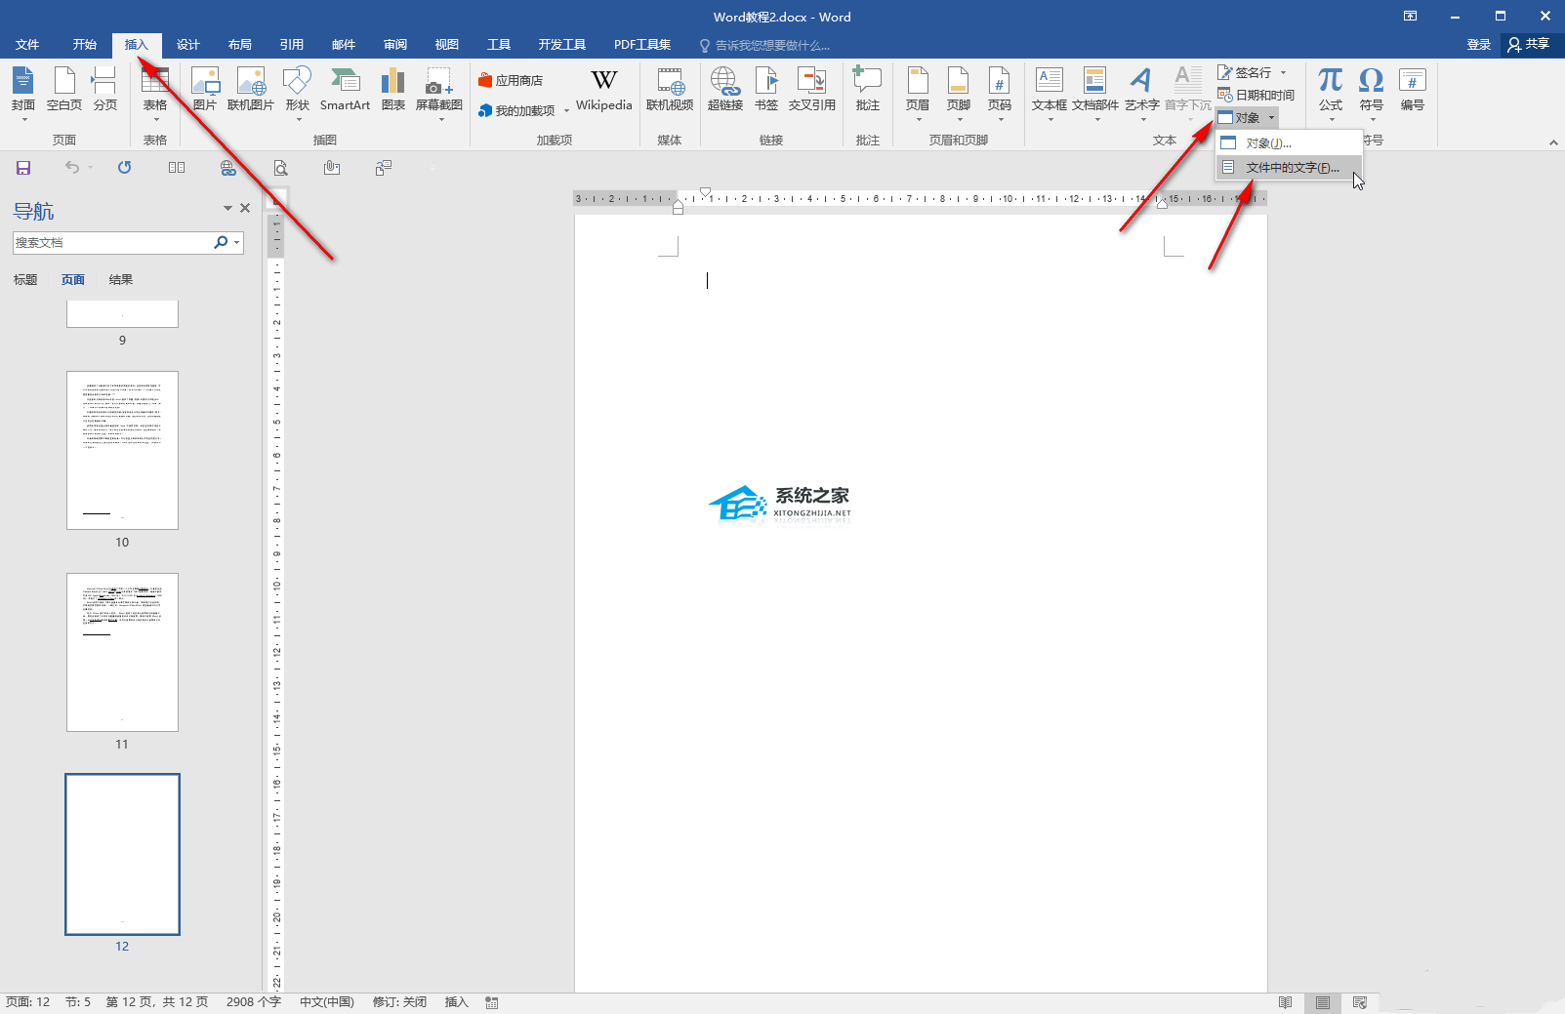Collapse the ribbon with the chevron
The image size is (1565, 1014).
pyautogui.click(x=1552, y=142)
